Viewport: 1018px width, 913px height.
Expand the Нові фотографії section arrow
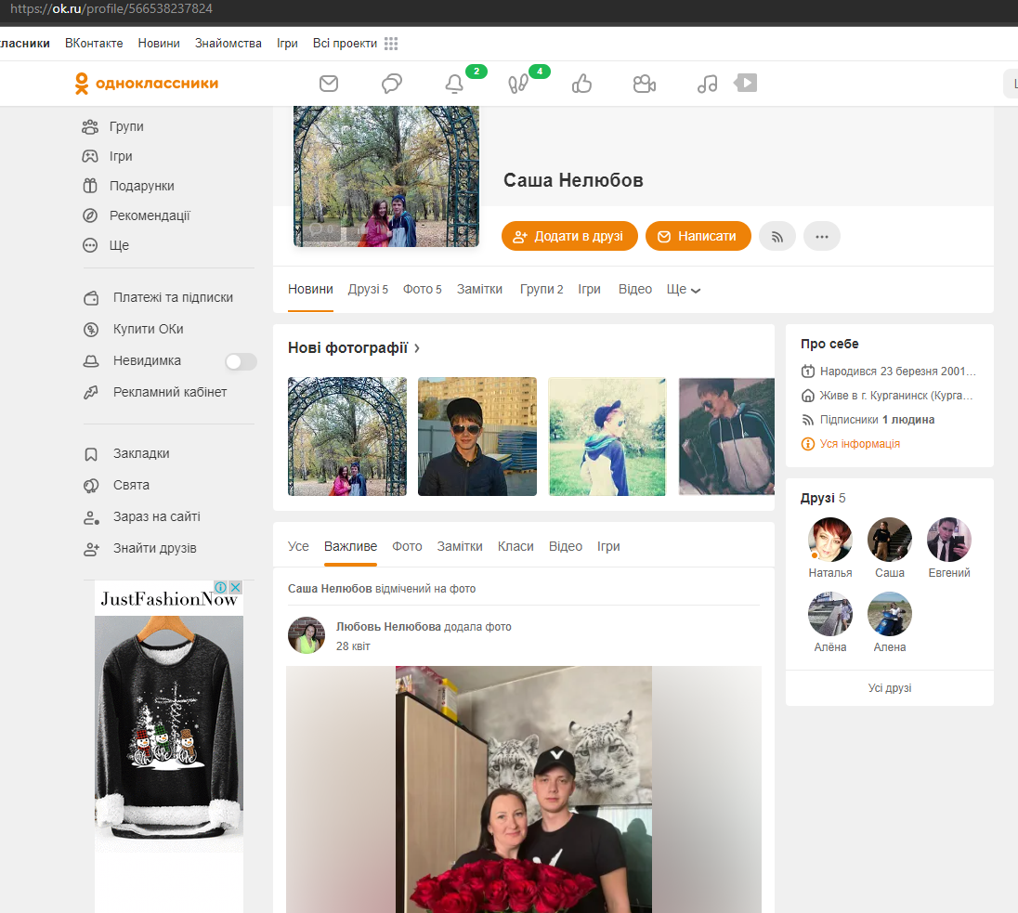click(x=417, y=348)
